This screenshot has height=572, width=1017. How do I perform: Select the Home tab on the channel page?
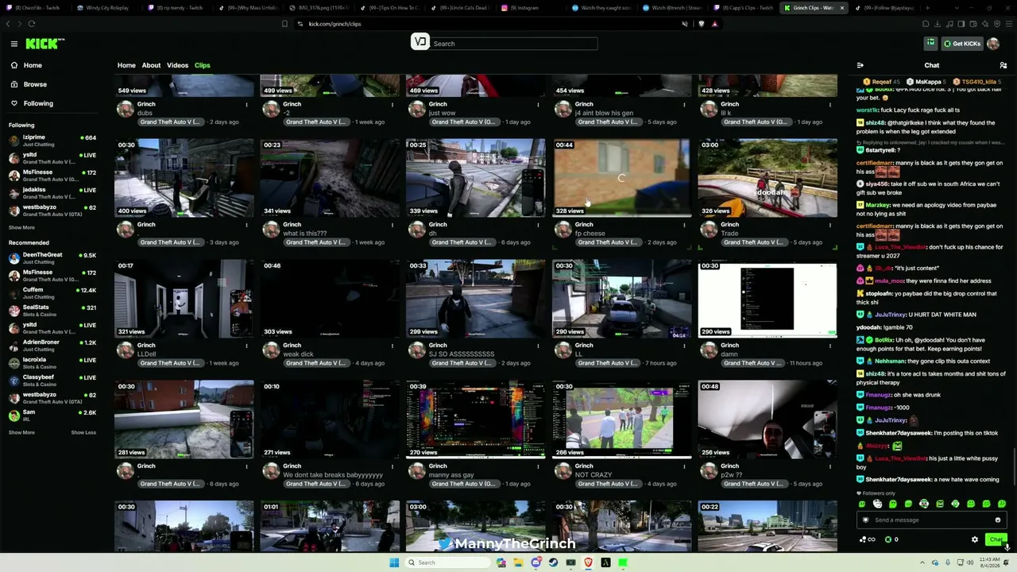click(126, 65)
